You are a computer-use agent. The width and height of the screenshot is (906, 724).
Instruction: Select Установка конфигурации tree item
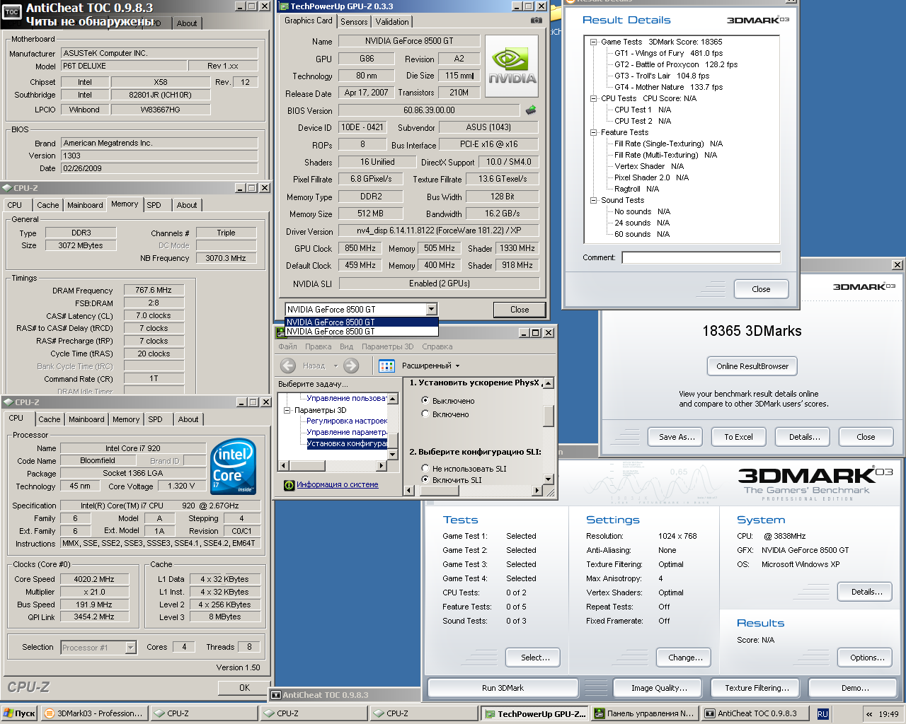click(347, 443)
